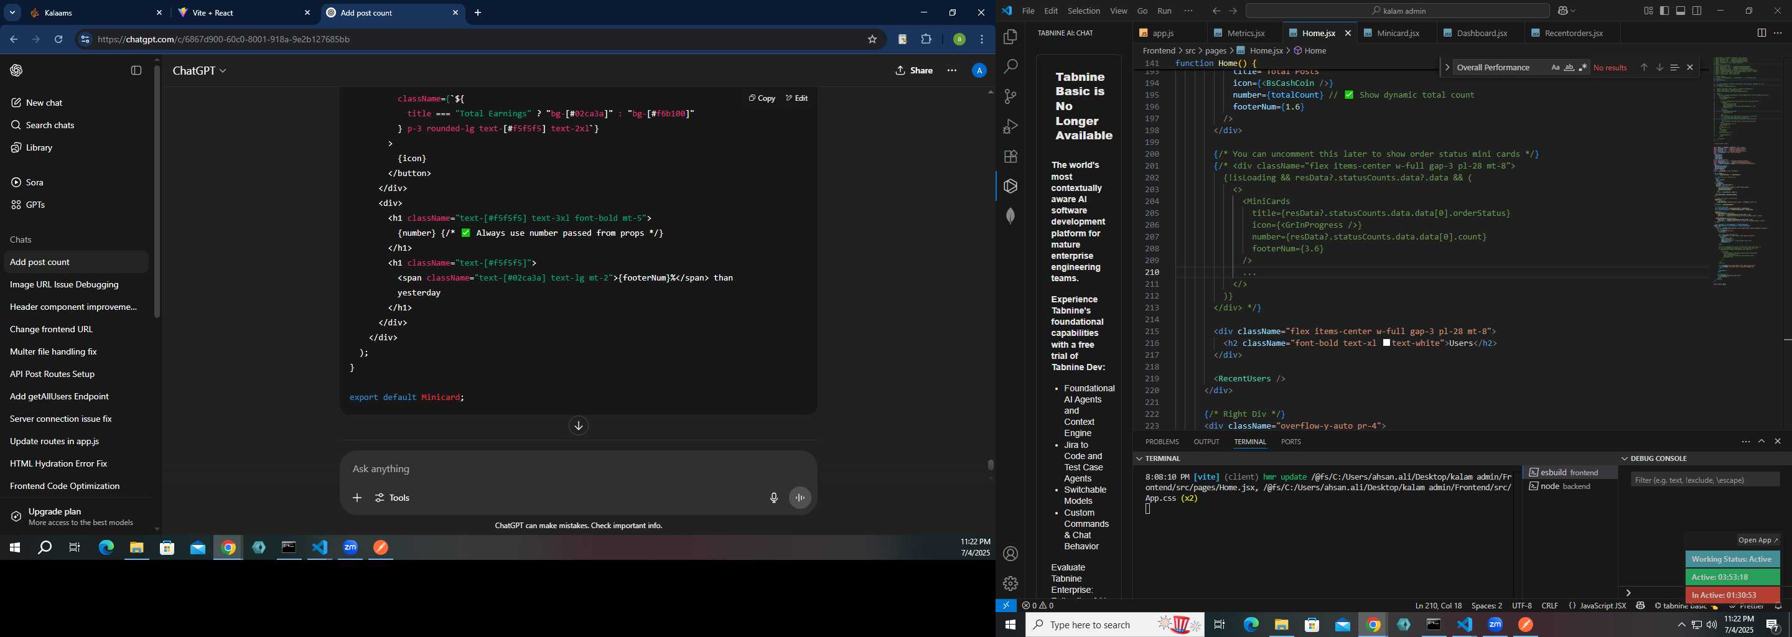Open the Selection menu in VS Code
Image resolution: width=1792 pixels, height=637 pixels.
tap(1084, 11)
